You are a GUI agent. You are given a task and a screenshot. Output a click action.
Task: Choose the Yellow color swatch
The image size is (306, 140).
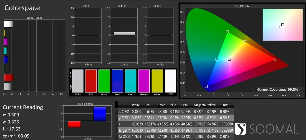pyautogui.click(x=157, y=81)
